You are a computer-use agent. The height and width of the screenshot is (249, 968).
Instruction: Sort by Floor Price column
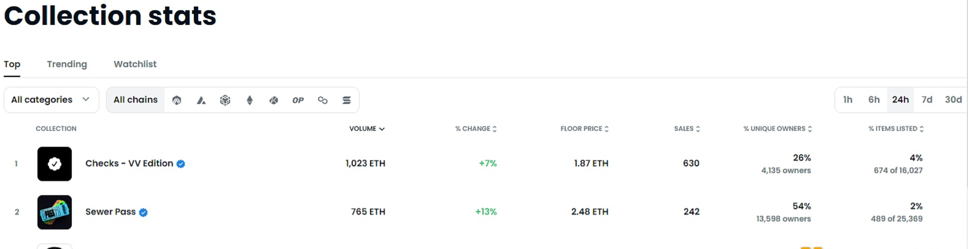tap(584, 129)
